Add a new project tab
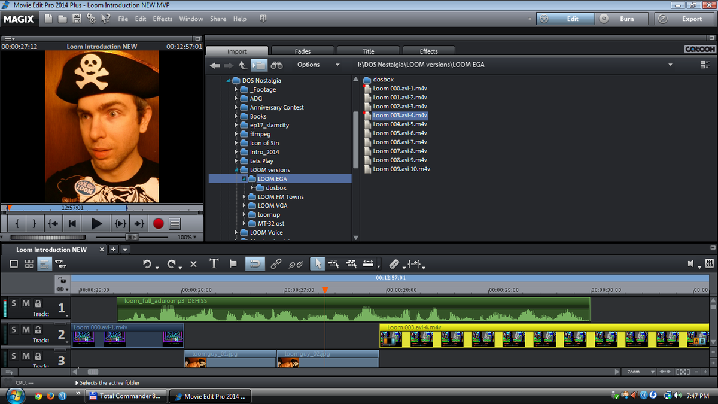This screenshot has width=718, height=404. (x=114, y=250)
